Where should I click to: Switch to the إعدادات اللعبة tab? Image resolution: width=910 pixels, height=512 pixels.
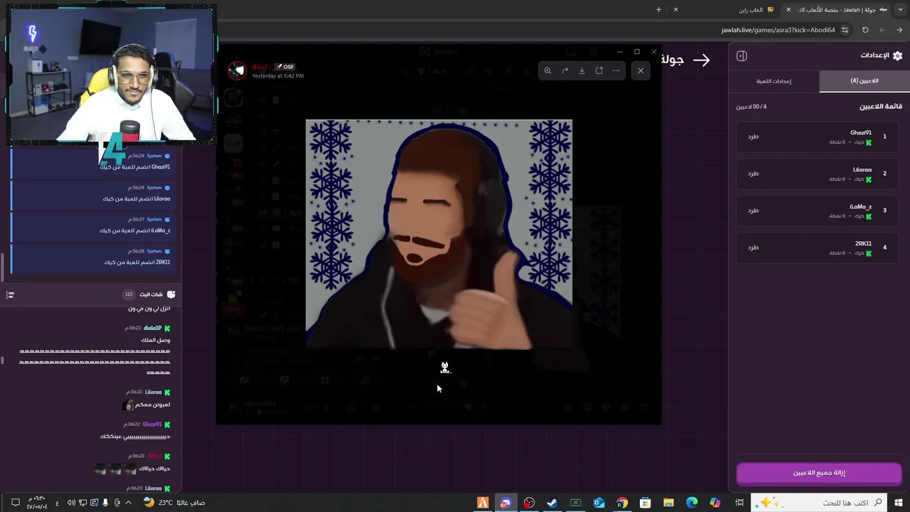tap(774, 81)
